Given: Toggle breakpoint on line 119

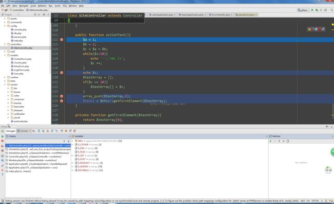Looking at the screenshot, I should click(62, 73).
